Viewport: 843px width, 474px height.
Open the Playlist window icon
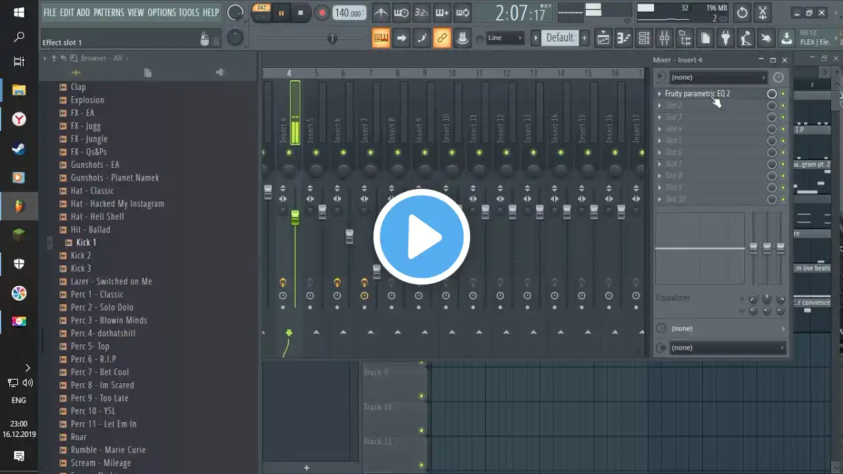click(603, 38)
